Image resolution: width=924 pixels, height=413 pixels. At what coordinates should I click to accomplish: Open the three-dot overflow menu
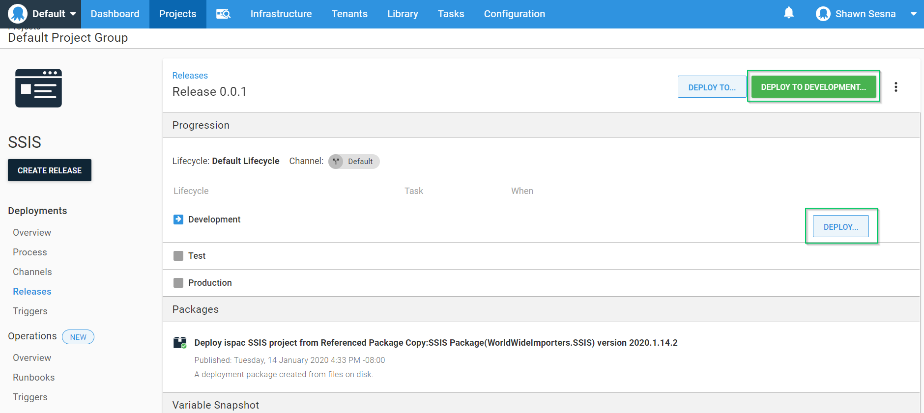pyautogui.click(x=895, y=87)
